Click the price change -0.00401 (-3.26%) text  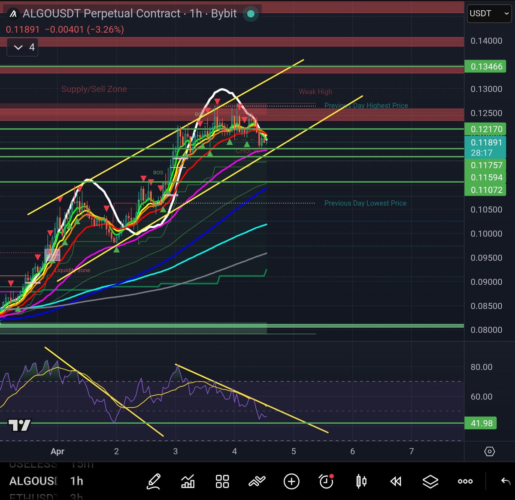point(85,30)
